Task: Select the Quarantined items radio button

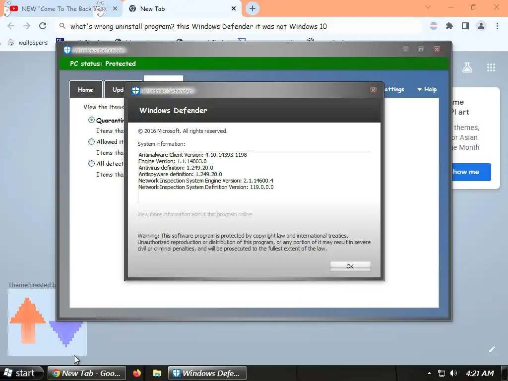Action: tap(91, 120)
